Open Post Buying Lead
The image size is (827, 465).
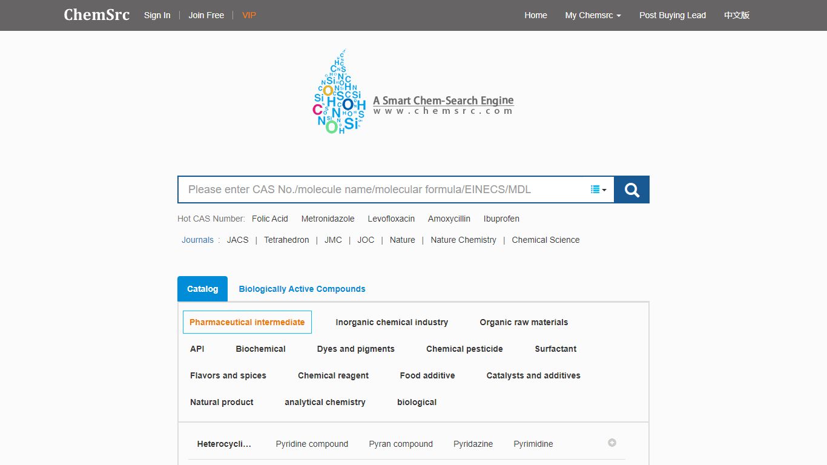click(x=673, y=15)
